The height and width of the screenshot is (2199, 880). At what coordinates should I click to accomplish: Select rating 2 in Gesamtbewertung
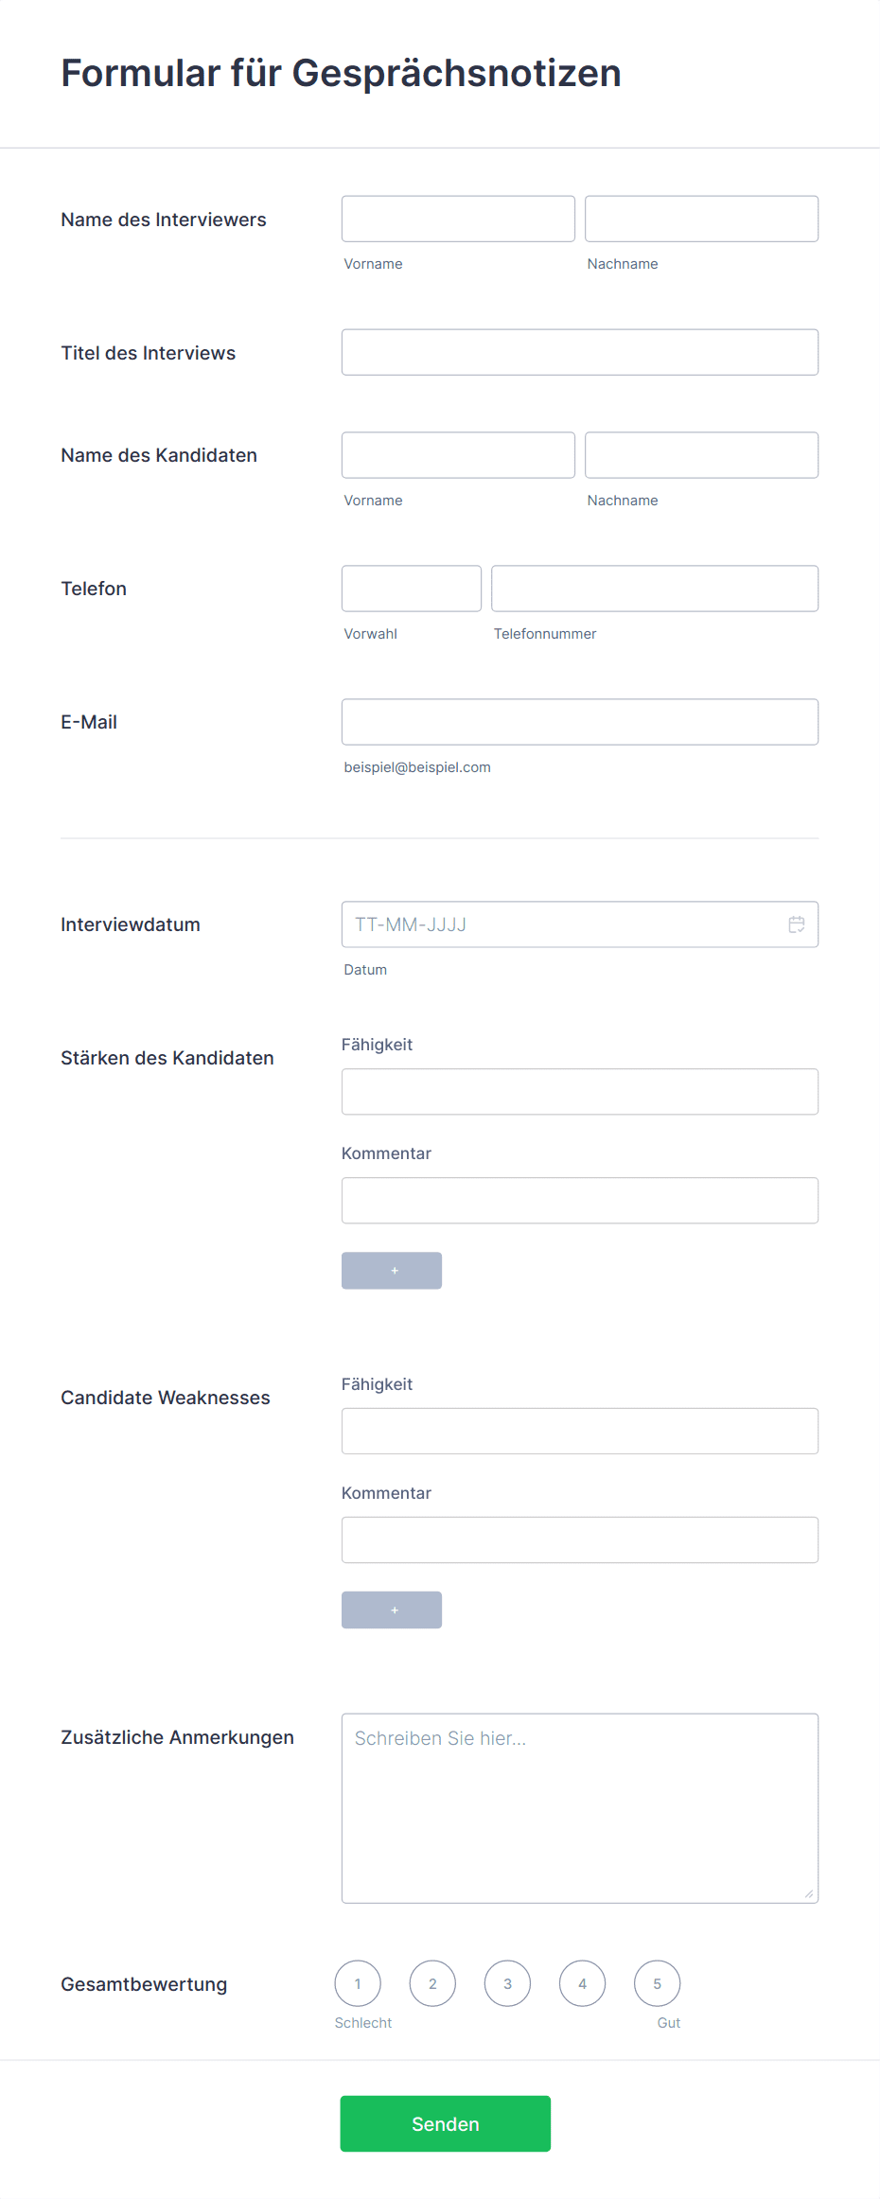[432, 1983]
